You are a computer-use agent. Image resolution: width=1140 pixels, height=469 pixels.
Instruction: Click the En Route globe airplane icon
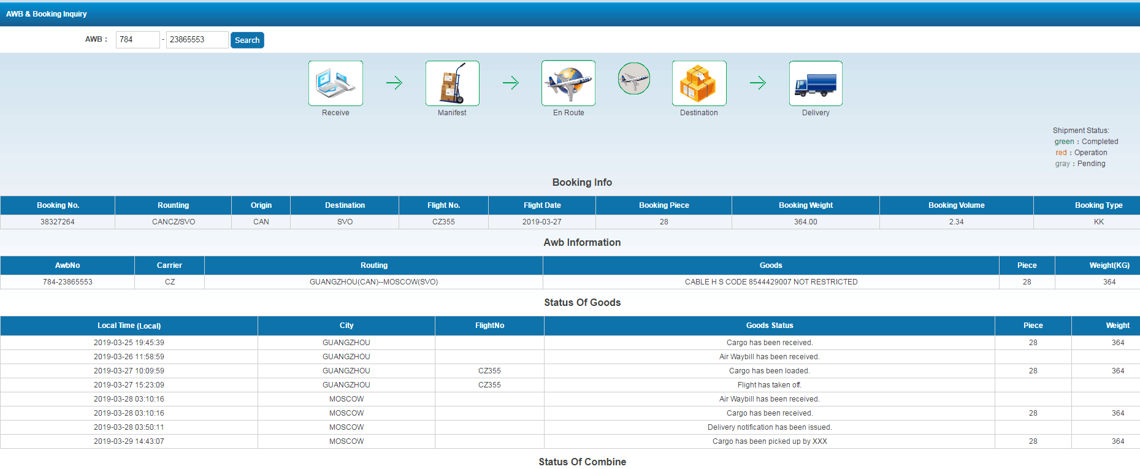tap(568, 83)
